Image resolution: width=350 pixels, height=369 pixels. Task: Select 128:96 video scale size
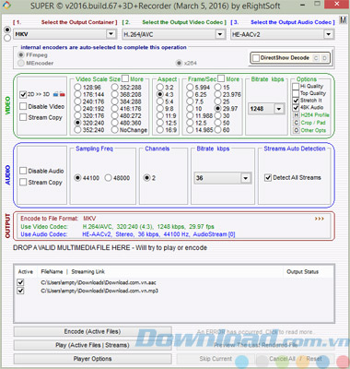[x=77, y=88]
